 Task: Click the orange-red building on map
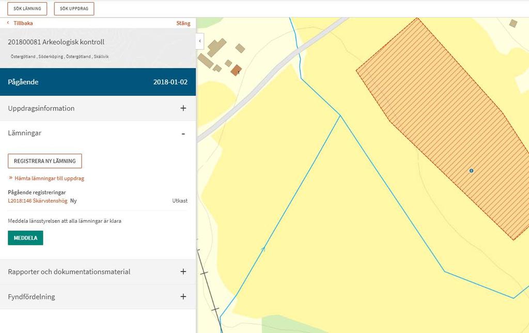point(236,71)
